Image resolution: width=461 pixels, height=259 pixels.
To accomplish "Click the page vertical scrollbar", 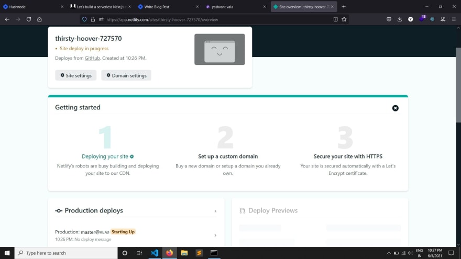I will pyautogui.click(x=458, y=85).
